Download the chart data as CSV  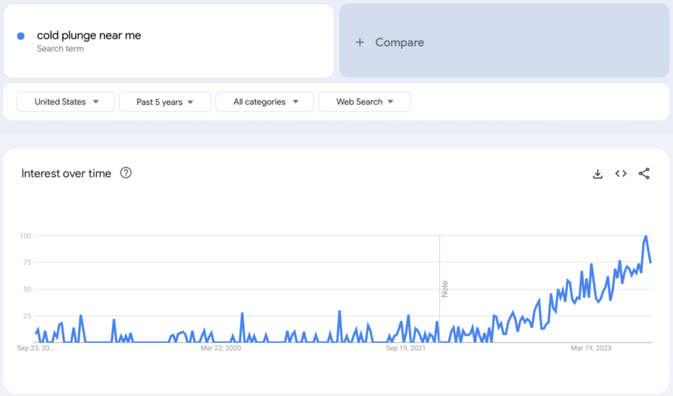[x=597, y=173]
